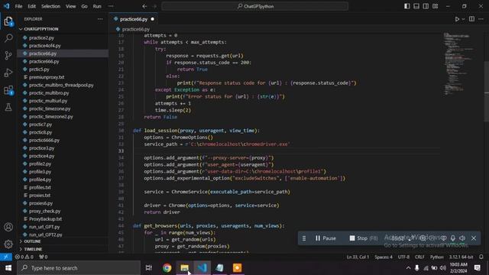
Task: Open the File menu
Action: pos(18,6)
